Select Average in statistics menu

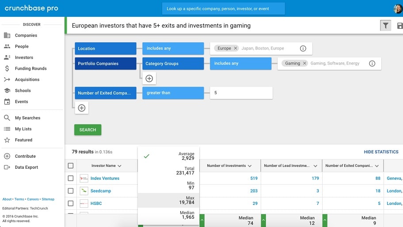[x=169, y=156]
